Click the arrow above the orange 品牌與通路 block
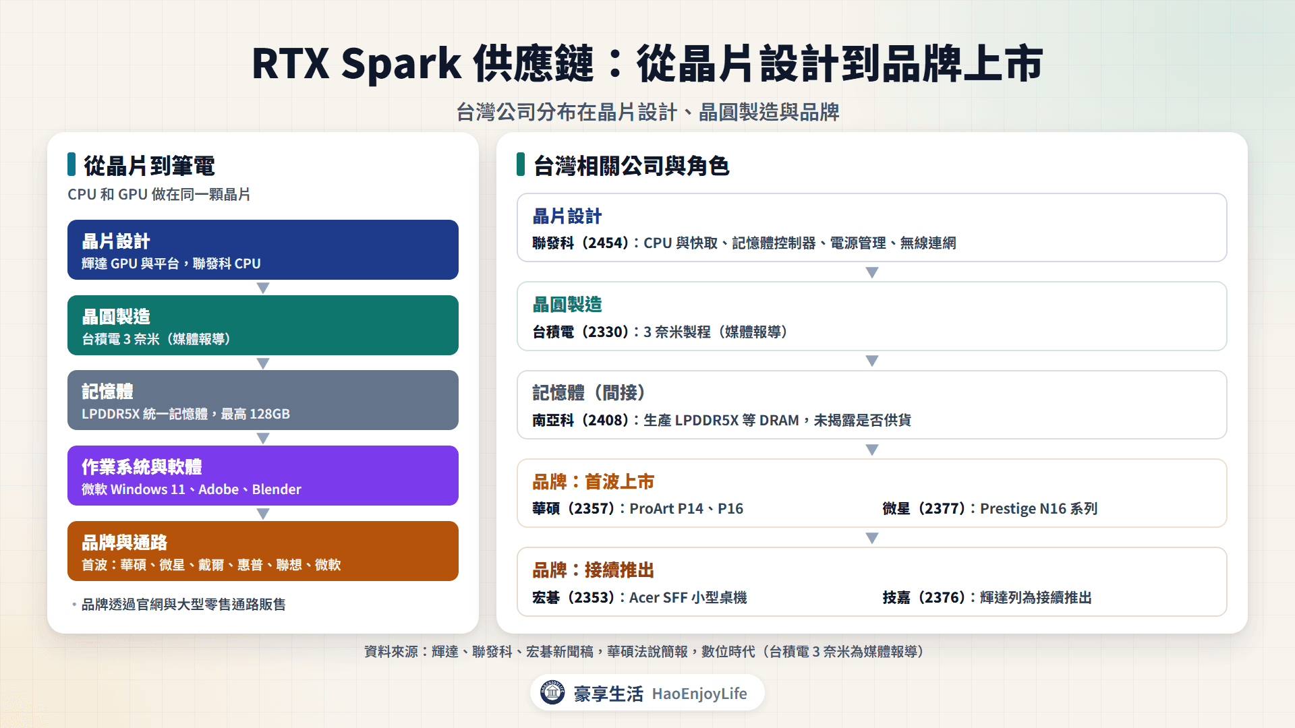This screenshot has width=1295, height=728. pyautogui.click(x=263, y=514)
